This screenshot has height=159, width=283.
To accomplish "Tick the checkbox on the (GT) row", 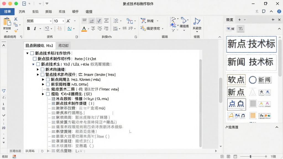I will 48,94.
